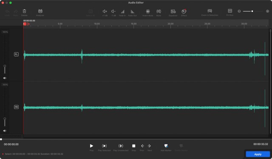
Task: Click the Delete Marker icon
Action: click(x=181, y=146)
